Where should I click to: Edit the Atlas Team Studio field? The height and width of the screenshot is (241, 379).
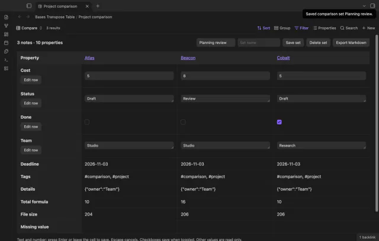129,145
